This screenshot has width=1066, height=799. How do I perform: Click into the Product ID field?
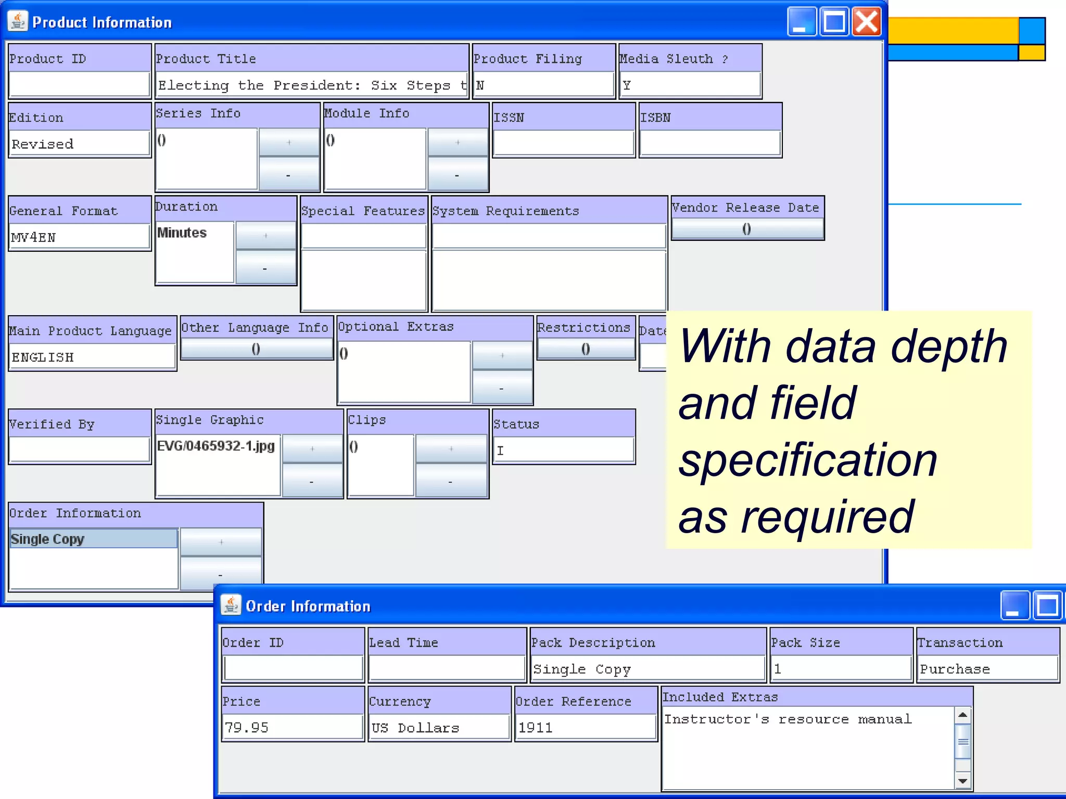click(x=79, y=84)
